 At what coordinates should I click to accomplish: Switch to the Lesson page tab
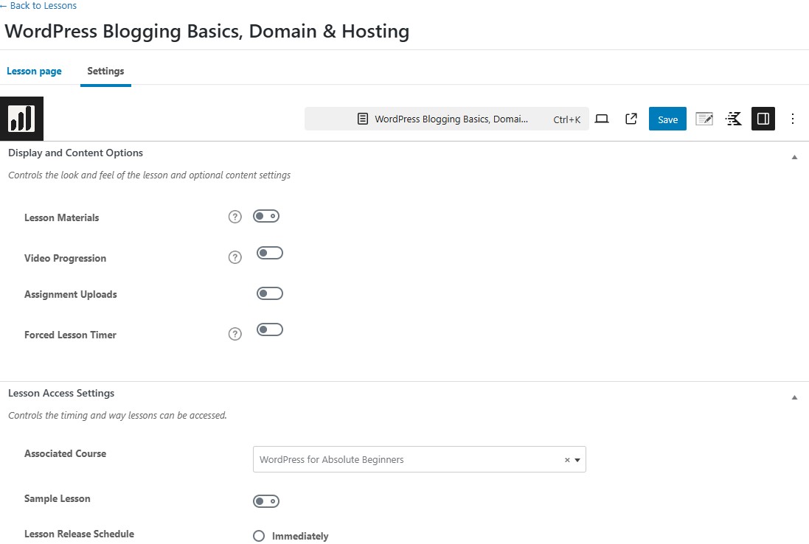(34, 72)
